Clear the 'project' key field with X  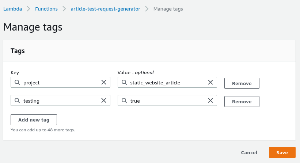point(104,82)
